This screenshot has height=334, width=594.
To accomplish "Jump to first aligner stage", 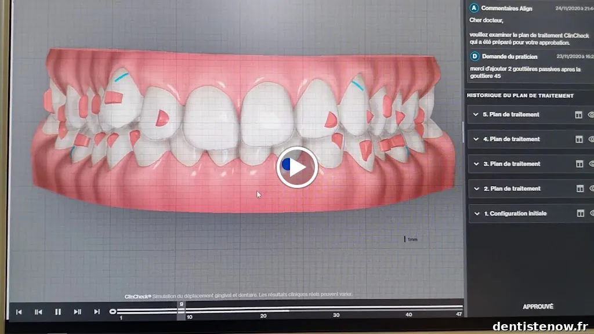I will click(x=19, y=312).
